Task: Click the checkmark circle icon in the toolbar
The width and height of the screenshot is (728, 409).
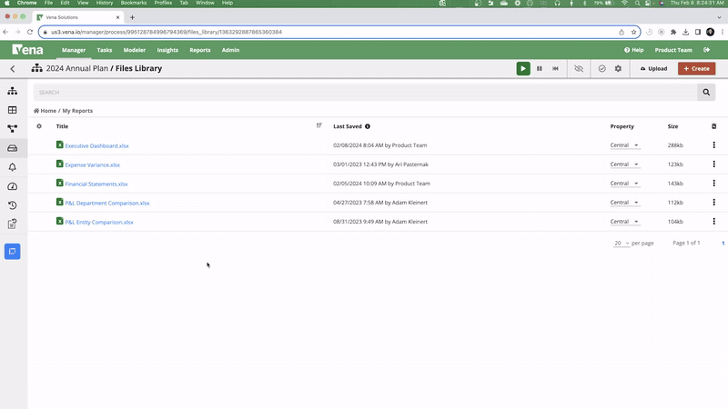Action: tap(602, 68)
